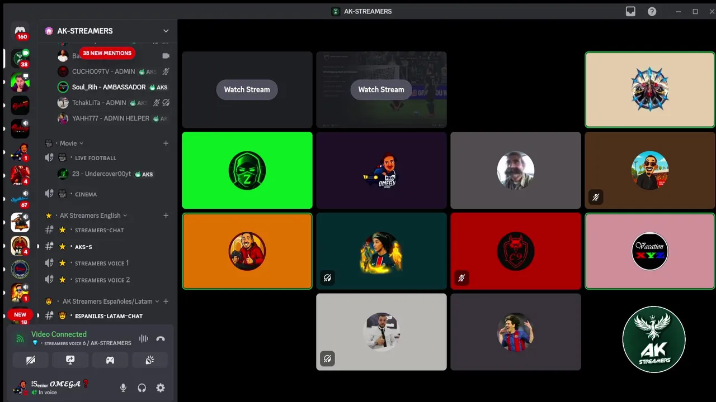Open server with green background man avatar
Viewport: 716px width, 402px height.
coord(20,82)
